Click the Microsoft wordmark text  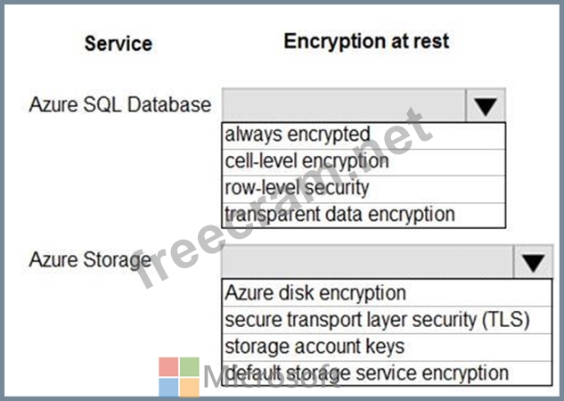(272, 377)
